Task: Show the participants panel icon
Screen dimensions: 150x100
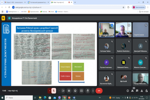Action: point(132,91)
